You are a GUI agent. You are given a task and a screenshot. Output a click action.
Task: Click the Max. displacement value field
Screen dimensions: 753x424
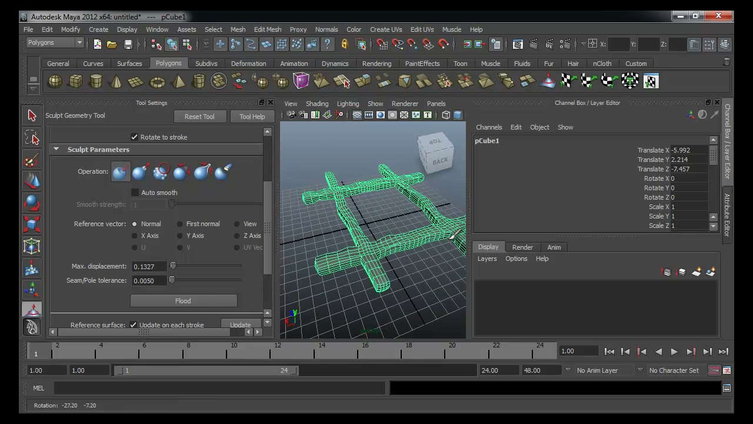pyautogui.click(x=149, y=267)
